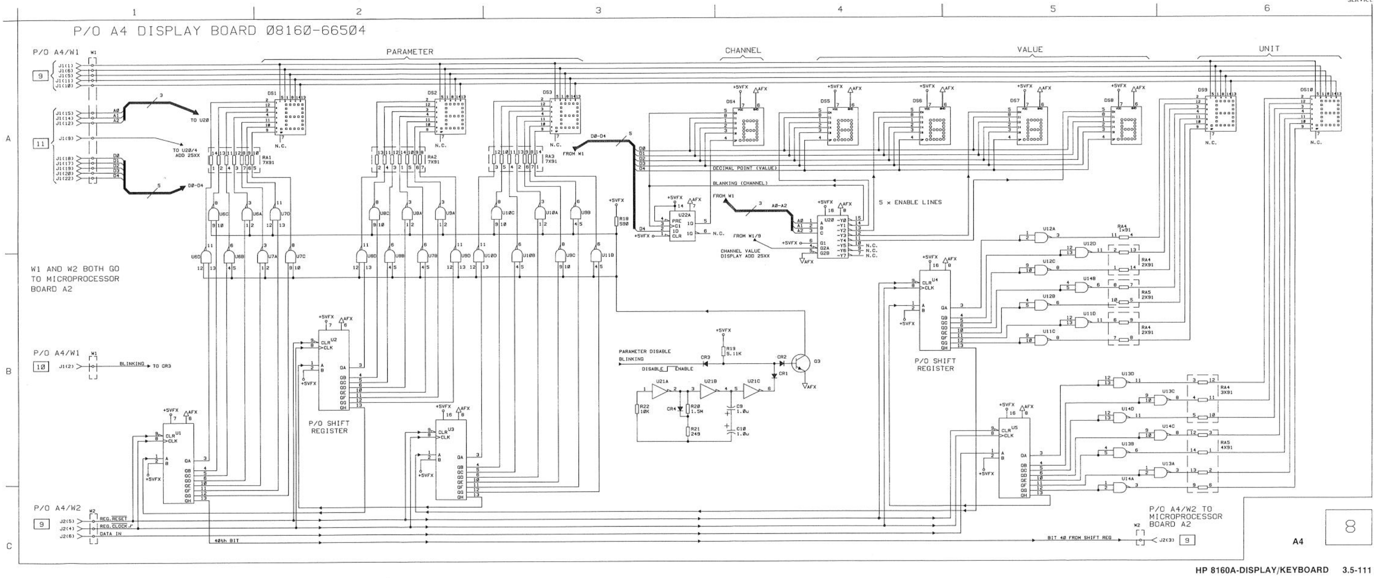Screen dimensions: 1374x578
Task: Click the U12A gate symbol
Action: click(x=1042, y=237)
